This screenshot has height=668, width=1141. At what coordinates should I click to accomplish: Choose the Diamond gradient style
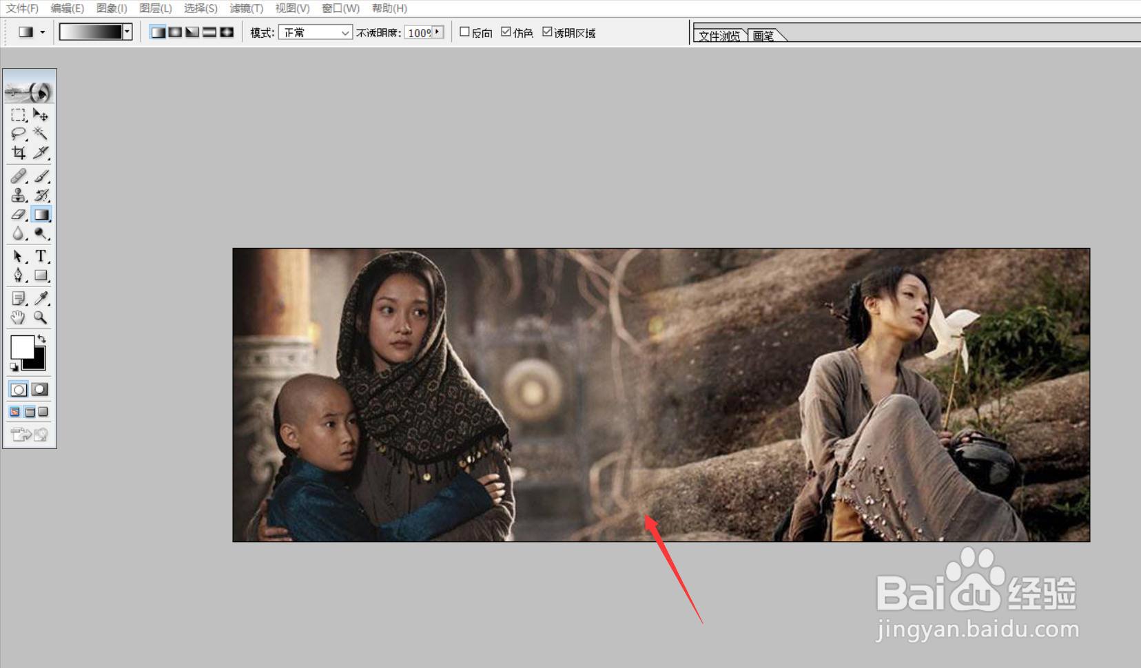(227, 32)
